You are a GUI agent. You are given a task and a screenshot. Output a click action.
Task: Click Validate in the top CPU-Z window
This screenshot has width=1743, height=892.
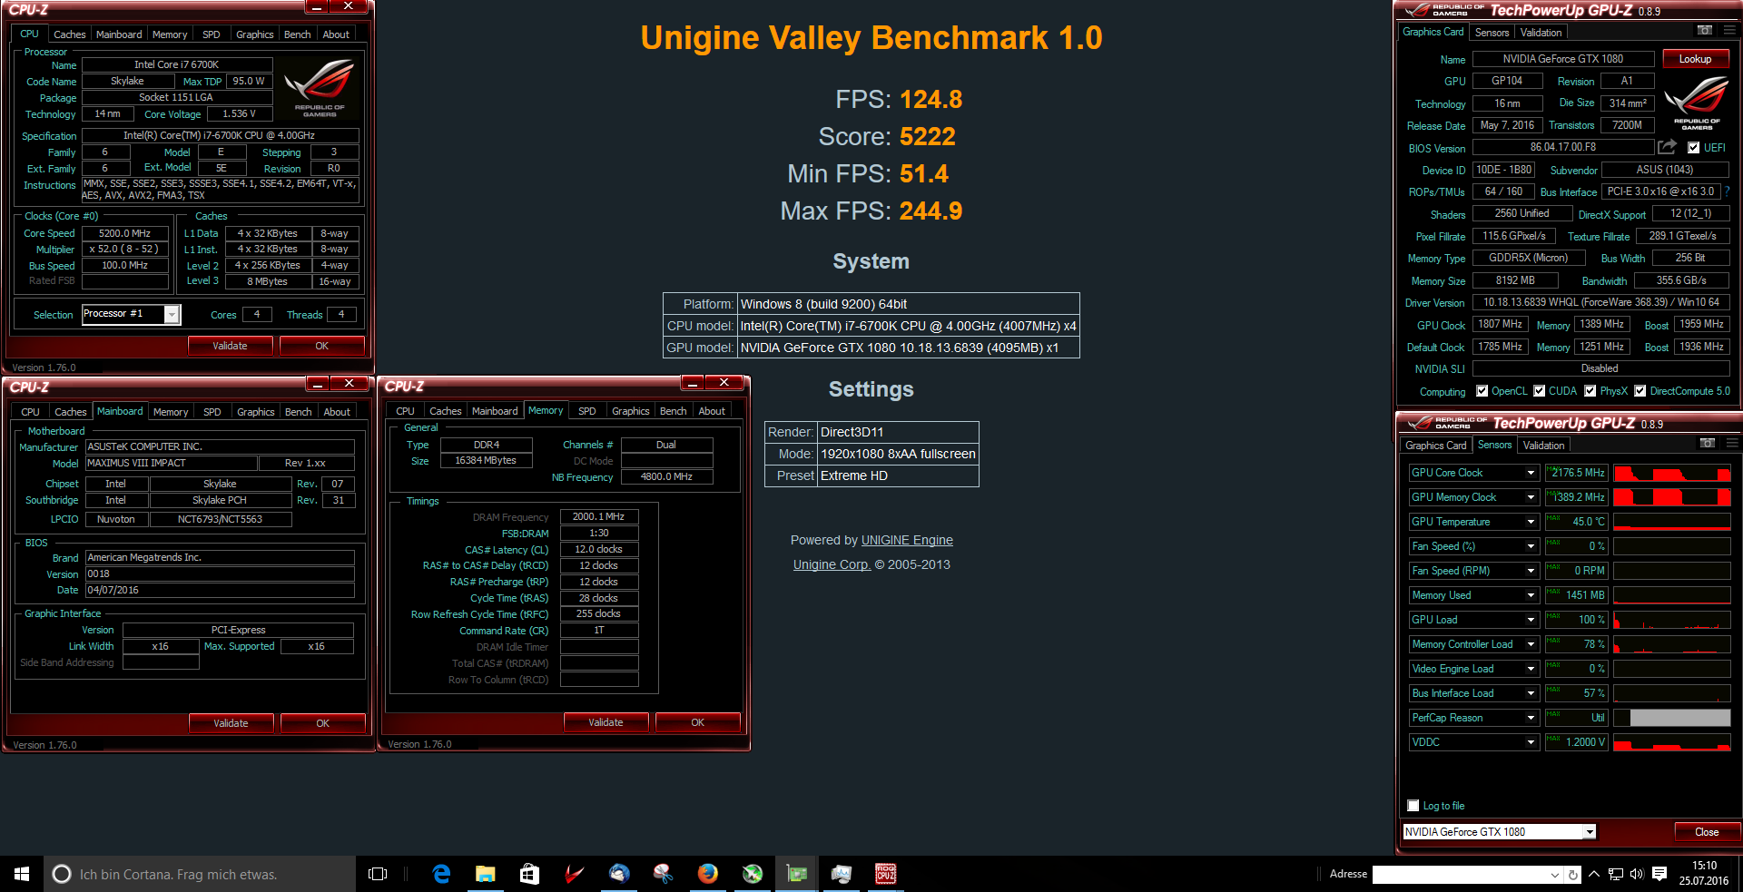[230, 346]
